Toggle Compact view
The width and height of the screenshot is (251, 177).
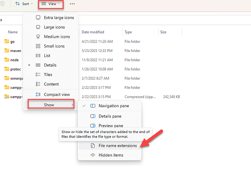51,94
